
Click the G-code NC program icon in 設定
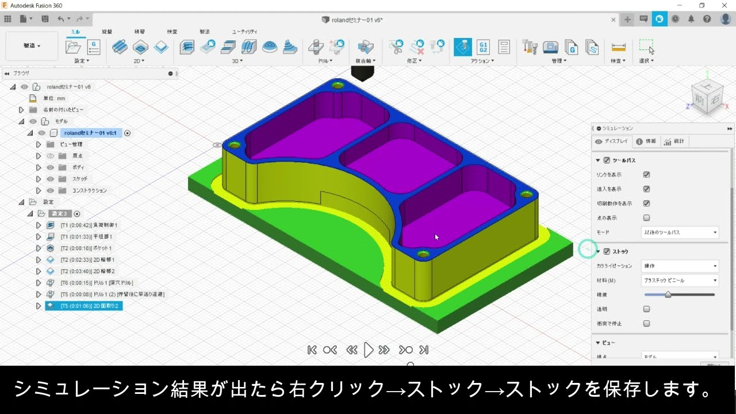(93, 47)
